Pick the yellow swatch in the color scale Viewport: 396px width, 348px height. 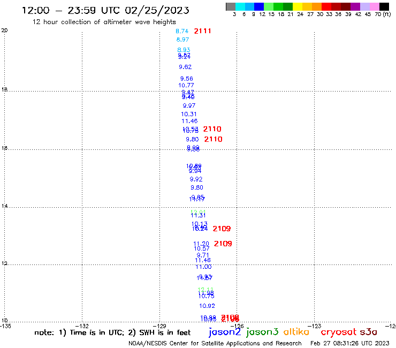coord(298,6)
